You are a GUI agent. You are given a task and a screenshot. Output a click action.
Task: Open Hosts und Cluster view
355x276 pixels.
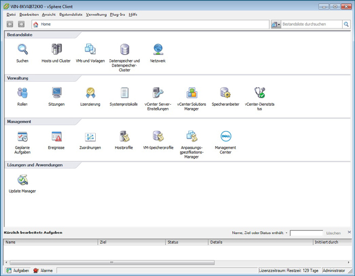(56, 49)
